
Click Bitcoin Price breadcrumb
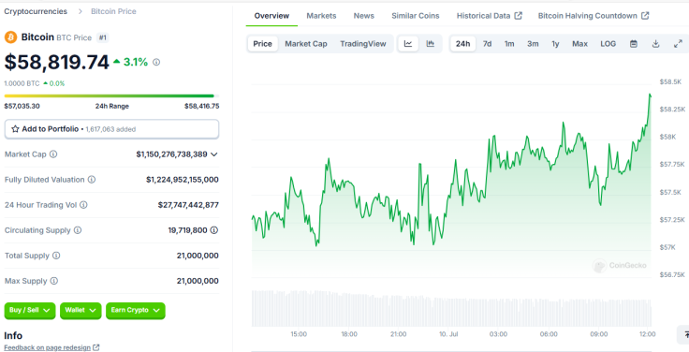click(113, 11)
